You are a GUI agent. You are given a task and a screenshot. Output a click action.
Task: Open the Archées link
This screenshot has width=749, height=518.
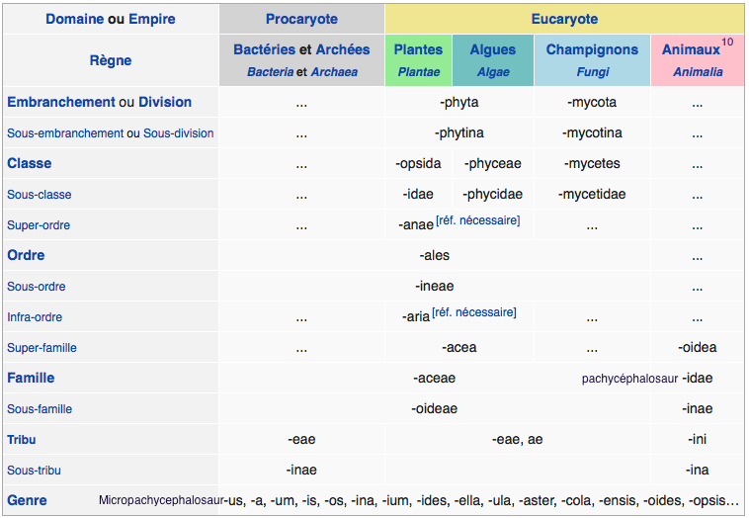coord(343,49)
